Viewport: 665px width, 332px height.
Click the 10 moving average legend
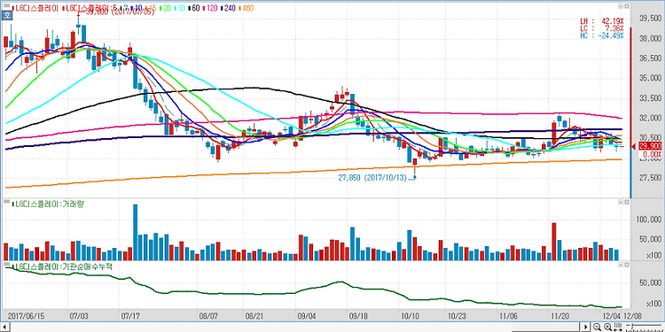pos(137,8)
